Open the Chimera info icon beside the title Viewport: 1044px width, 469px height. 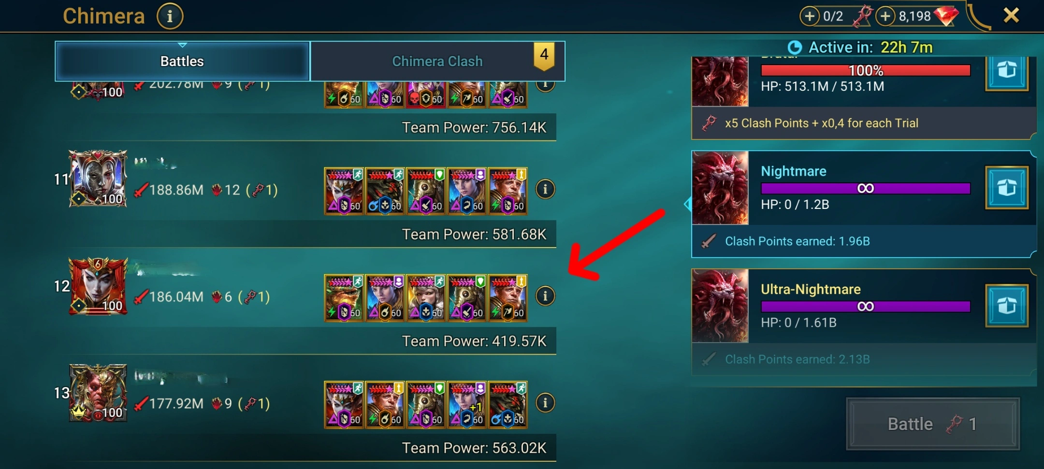tap(170, 16)
